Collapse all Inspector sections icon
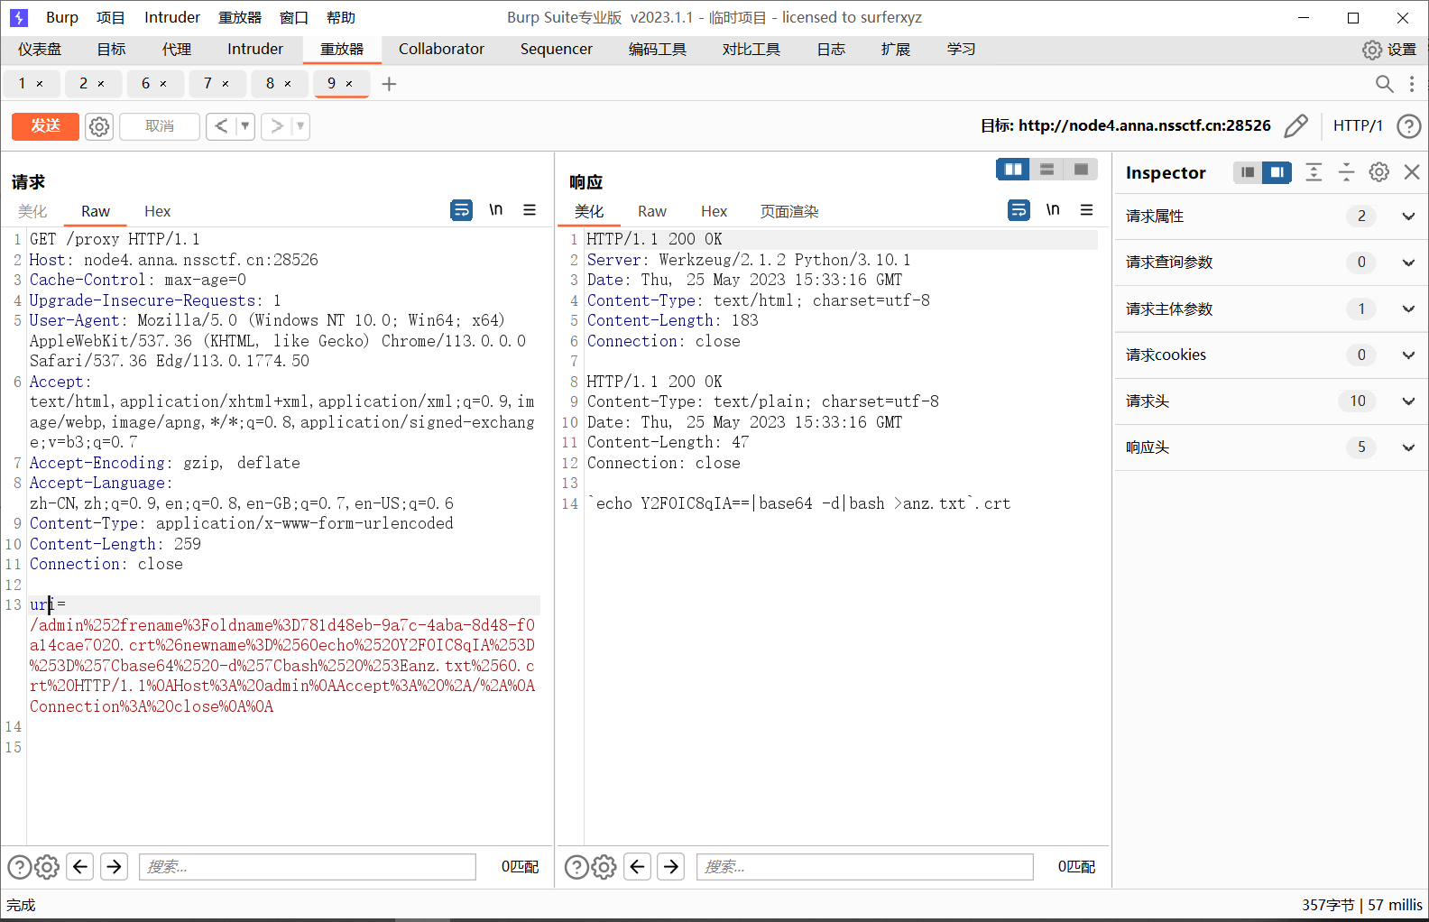1429x922 pixels. 1346,171
